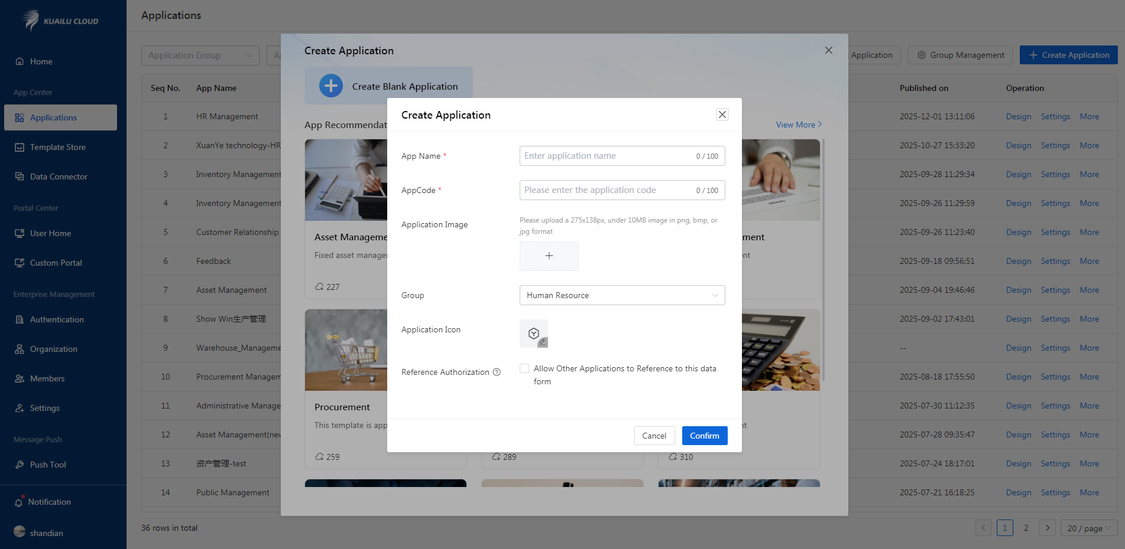The height and width of the screenshot is (549, 1125).
Task: Click the Home icon in sidebar
Action: 20,61
